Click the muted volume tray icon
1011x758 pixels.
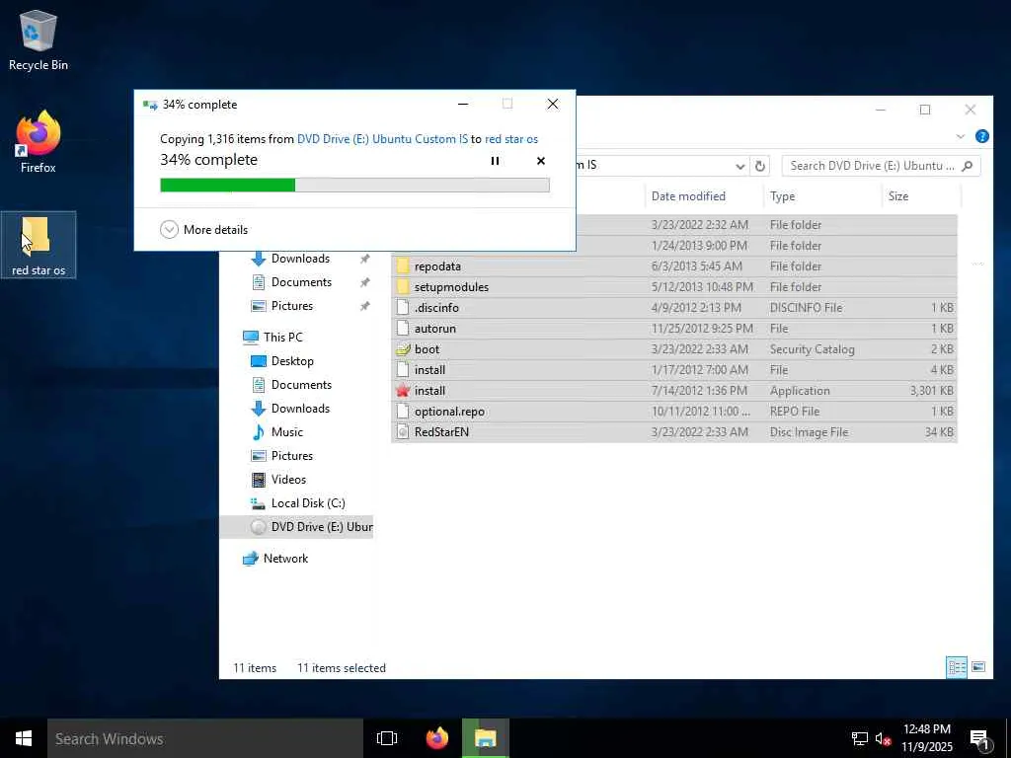883,738
